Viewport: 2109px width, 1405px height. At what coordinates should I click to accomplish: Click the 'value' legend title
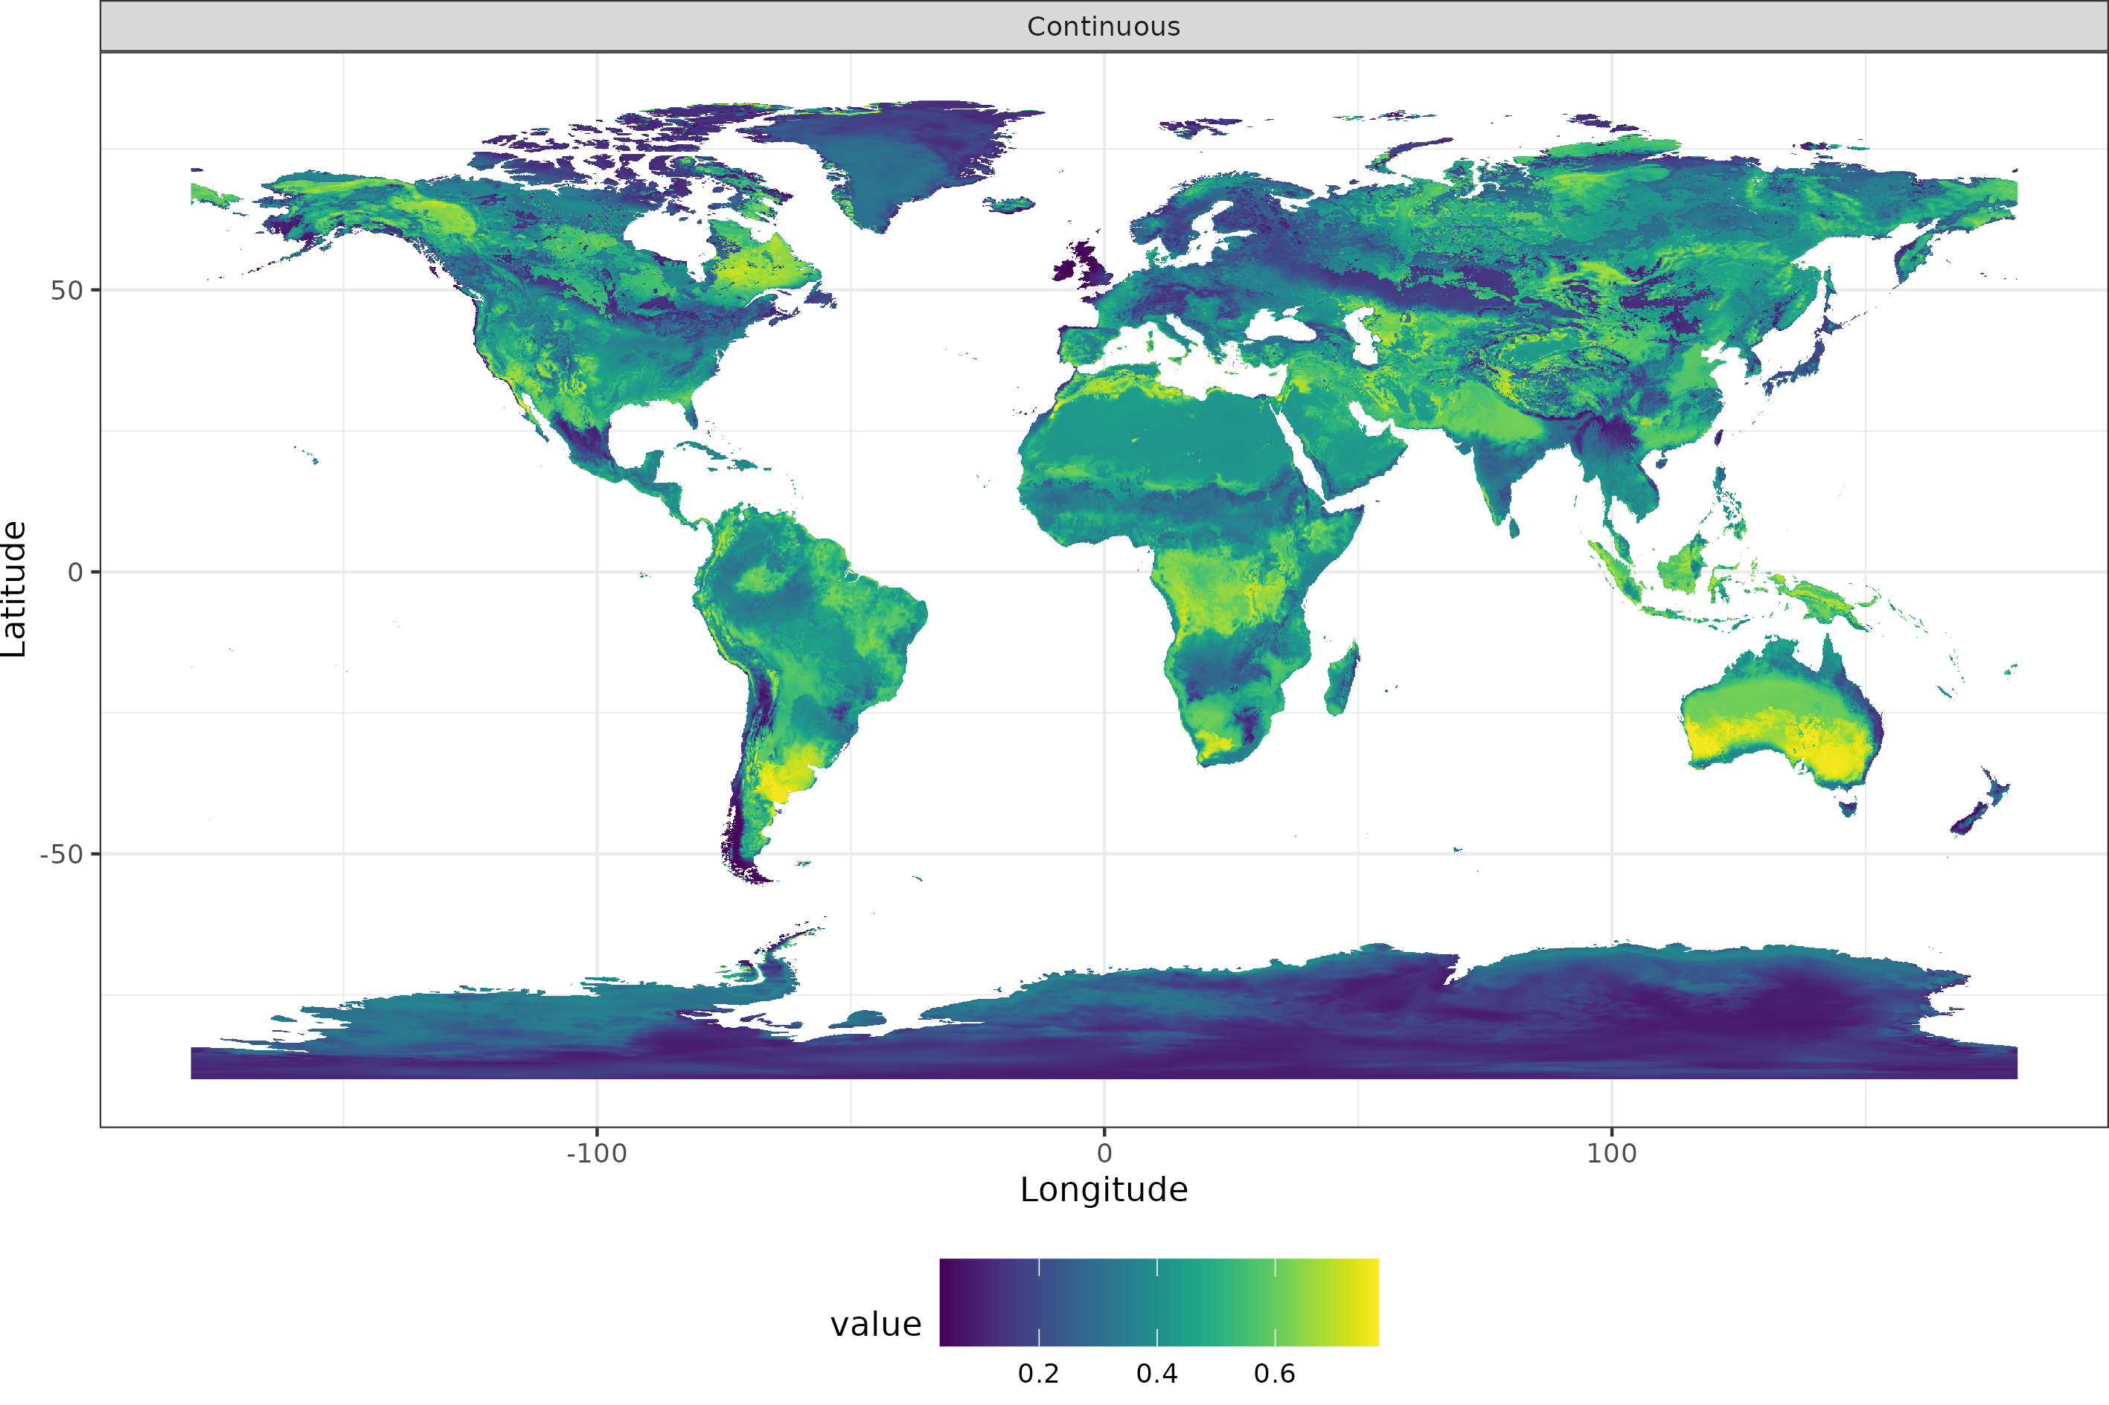(875, 1325)
